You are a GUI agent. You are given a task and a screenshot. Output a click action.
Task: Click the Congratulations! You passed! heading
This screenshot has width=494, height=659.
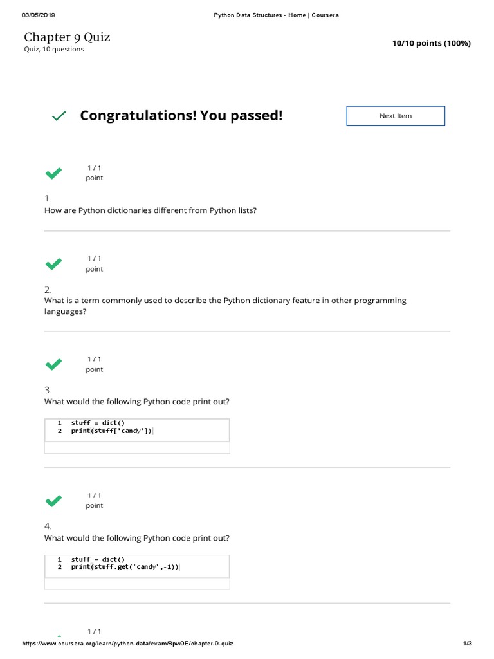coord(181,116)
